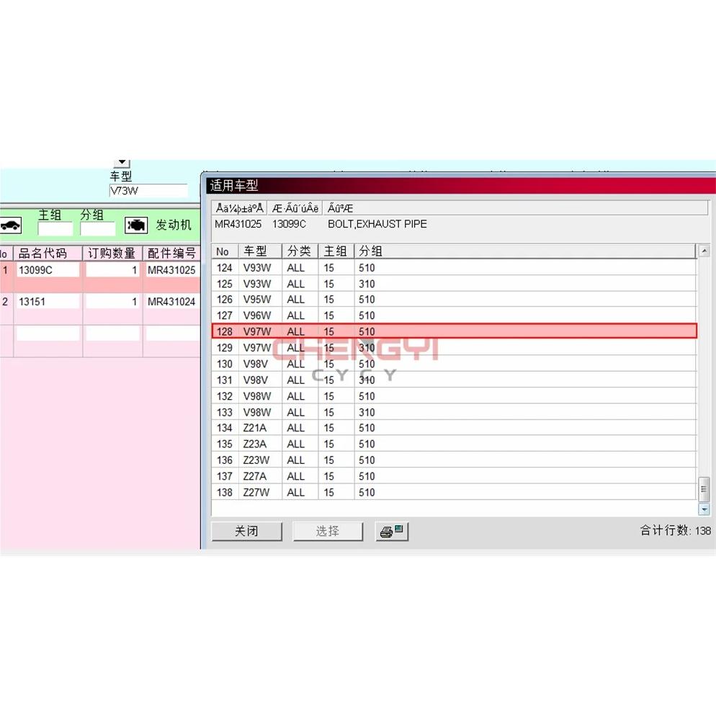Click the vehicle list scrollbar thumb
Viewport: 716px width, 716px height.
click(x=704, y=489)
